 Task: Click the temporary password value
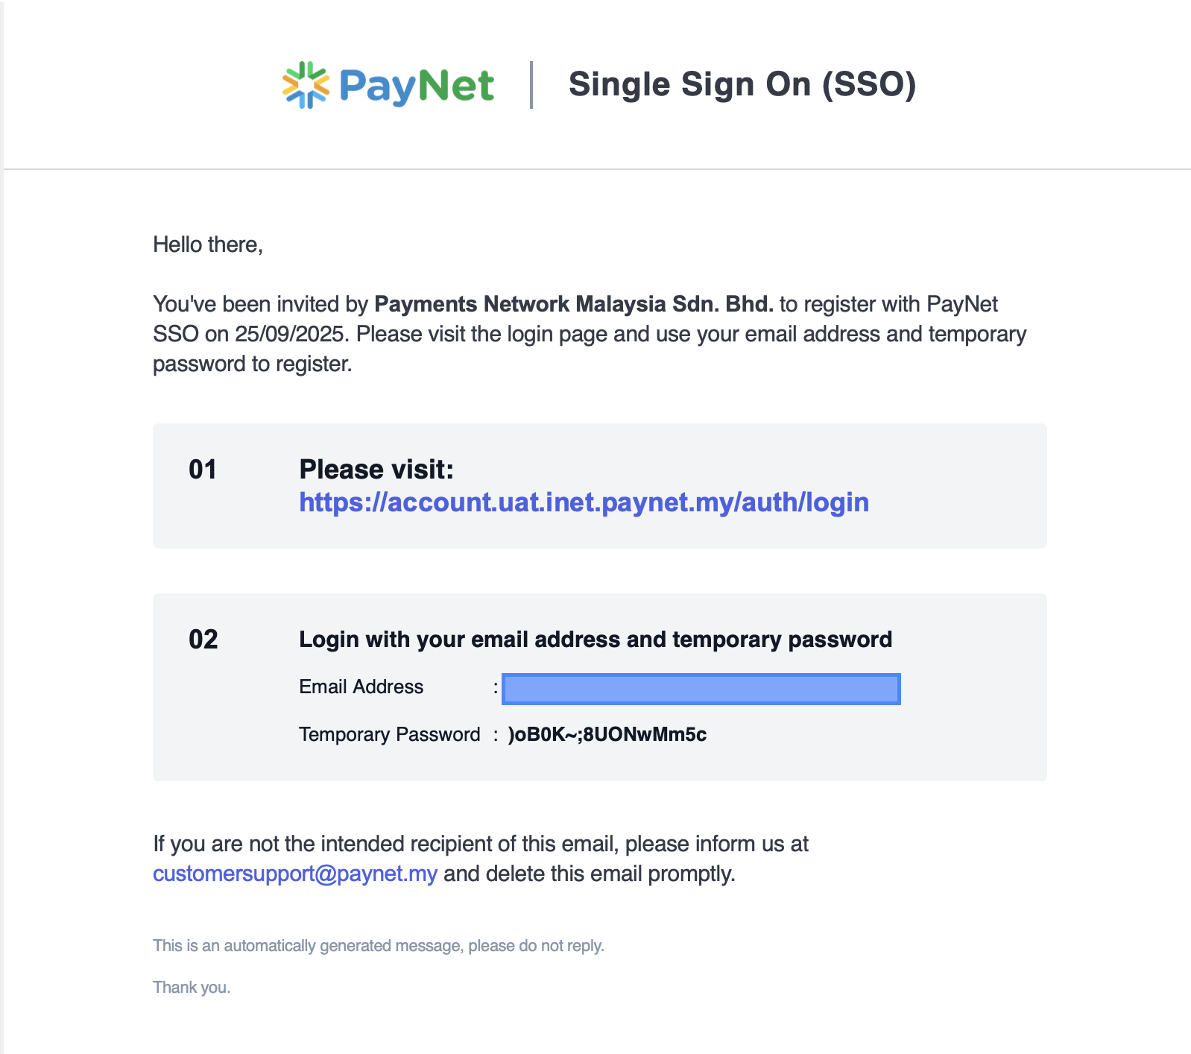[x=607, y=735]
